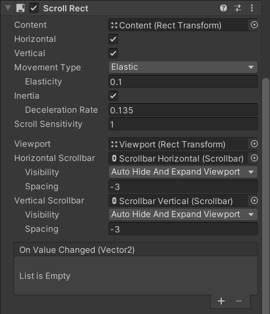Open object picker for Horizontal Scrollbar
This screenshot has height=314, width=270.
254,158
